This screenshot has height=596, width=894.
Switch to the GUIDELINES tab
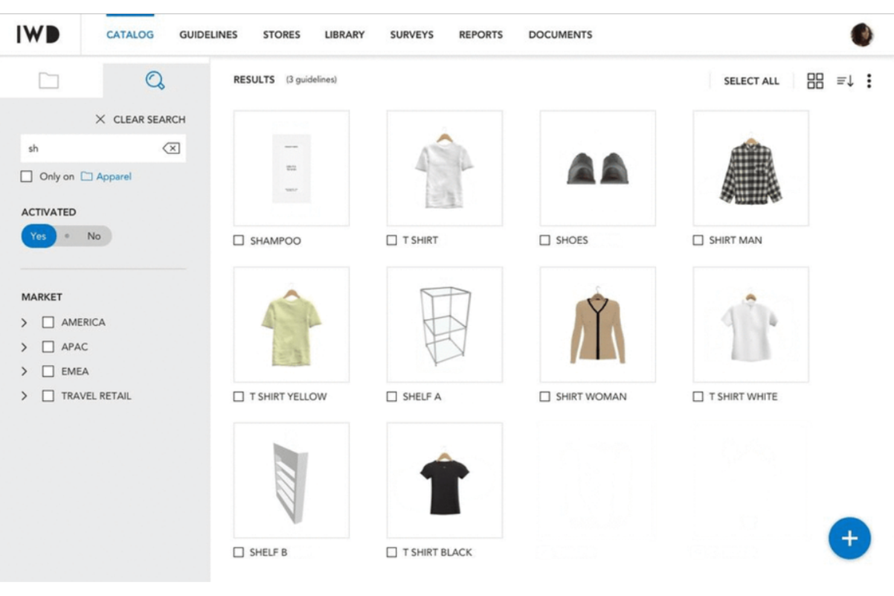pyautogui.click(x=208, y=34)
